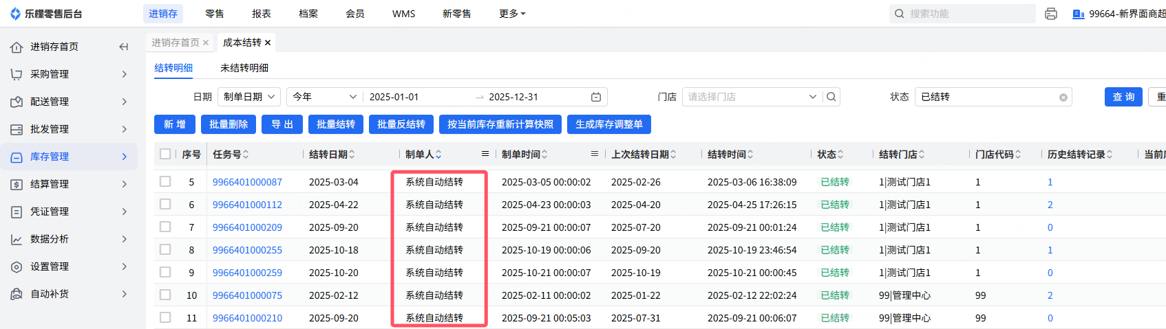Switch to the 未结转明细 tab
Screen dimensions: 1166x329
click(x=244, y=68)
